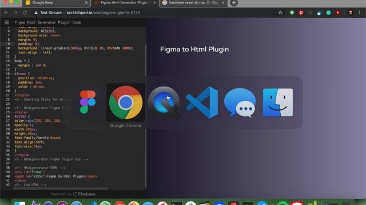Open the scratchpad hamburger menu
Screen dimensions: 366x205
[7, 22]
